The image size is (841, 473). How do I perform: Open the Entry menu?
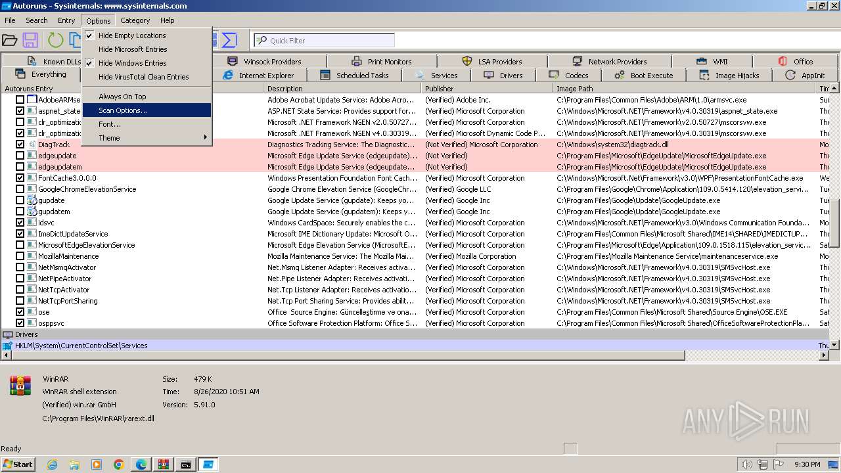66,20
